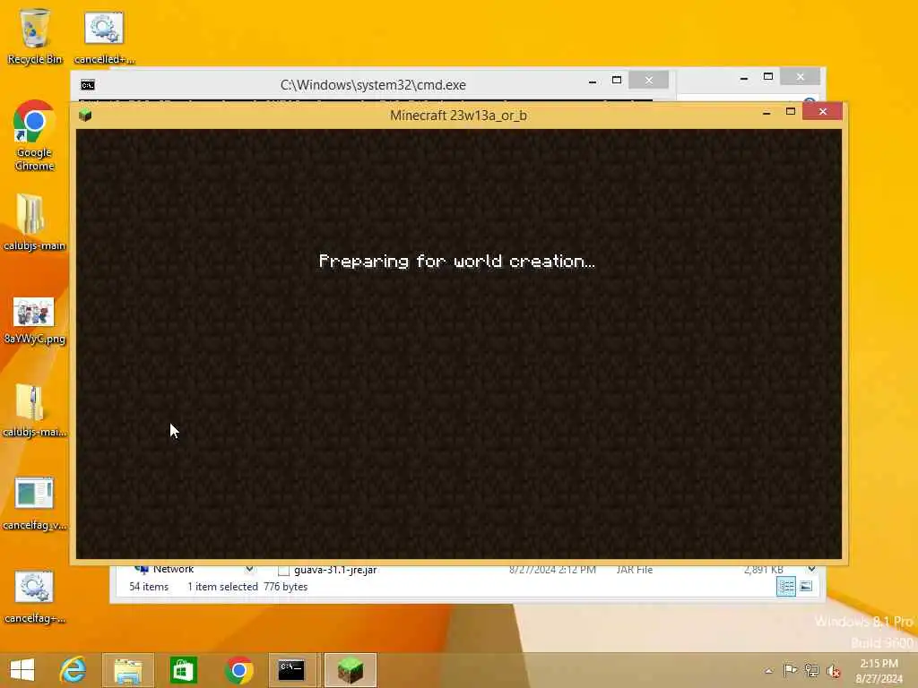Select the calubjs-main folder icon
This screenshot has height=688, width=918.
35,222
